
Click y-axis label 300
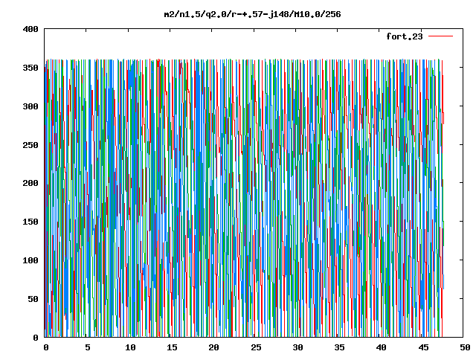30,106
